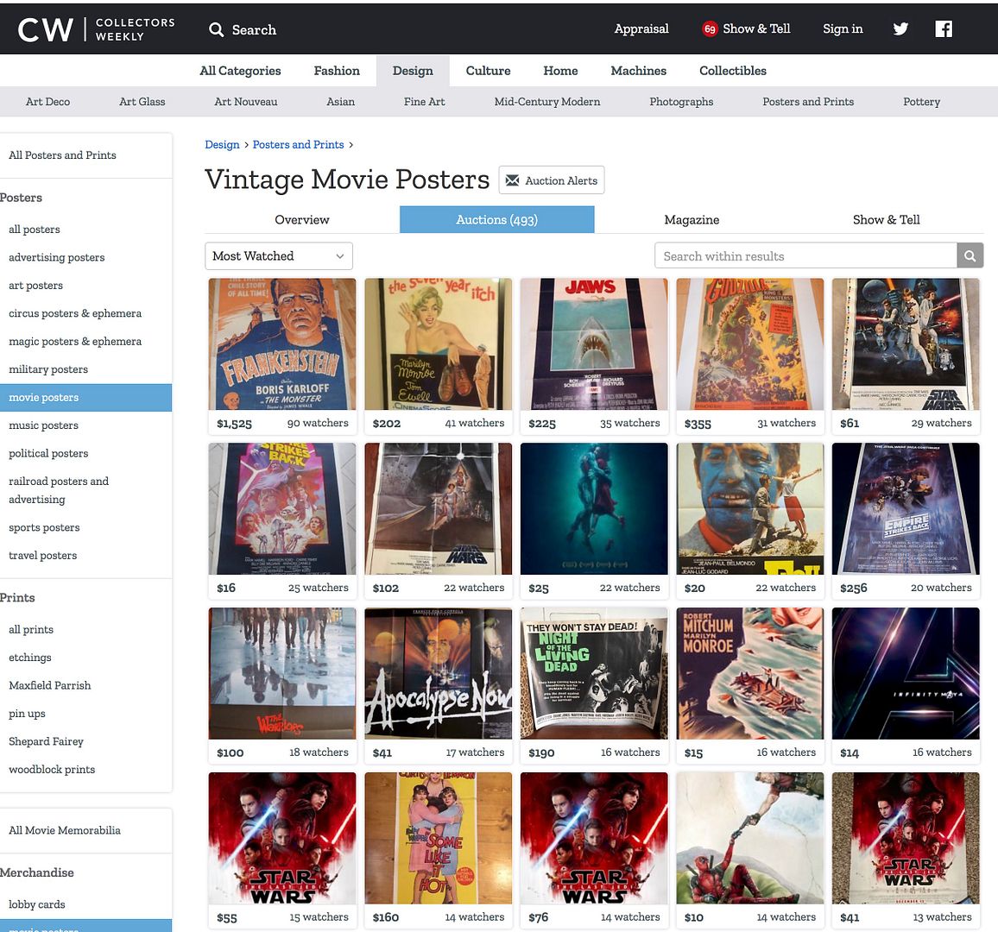Go to Art Deco subcategory

[47, 102]
